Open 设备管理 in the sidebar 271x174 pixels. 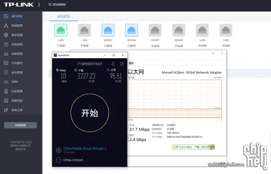[x=17, y=54]
